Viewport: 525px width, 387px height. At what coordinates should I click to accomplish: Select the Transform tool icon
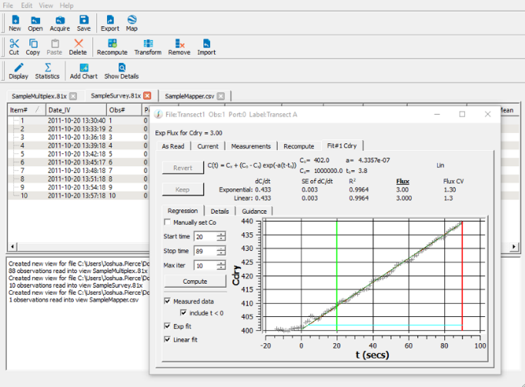point(148,45)
